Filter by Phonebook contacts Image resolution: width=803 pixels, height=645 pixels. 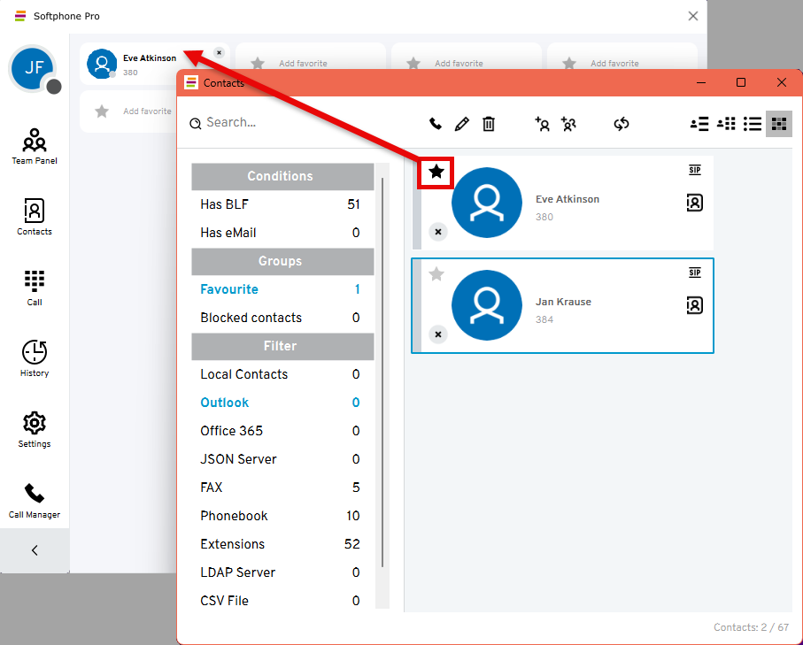click(x=234, y=516)
